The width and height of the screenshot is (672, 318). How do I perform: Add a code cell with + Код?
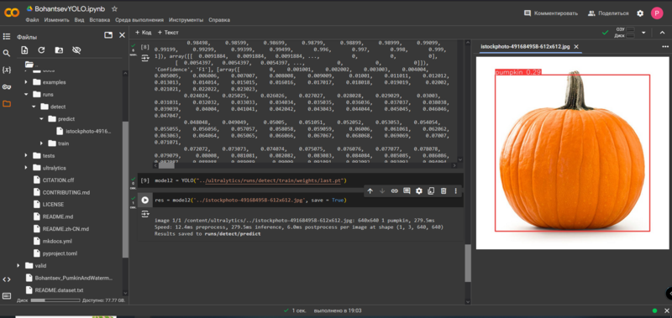(143, 33)
